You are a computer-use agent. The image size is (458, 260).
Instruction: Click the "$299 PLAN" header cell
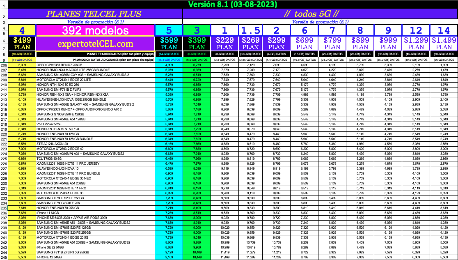(276, 44)
